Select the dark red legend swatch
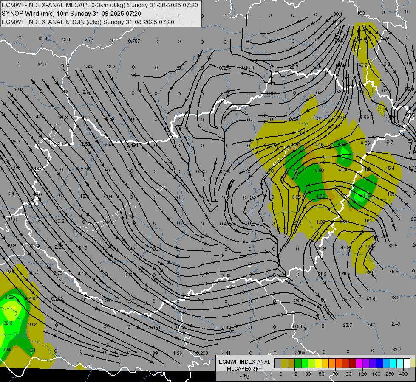The image size is (416, 382). (352, 363)
